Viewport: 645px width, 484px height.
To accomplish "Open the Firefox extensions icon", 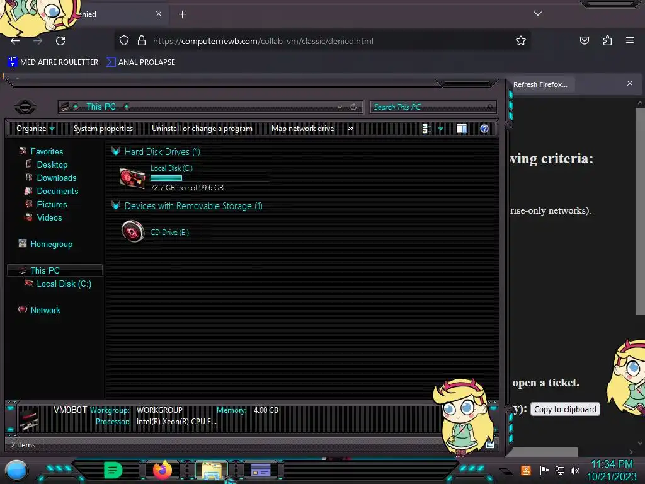I will pyautogui.click(x=607, y=40).
